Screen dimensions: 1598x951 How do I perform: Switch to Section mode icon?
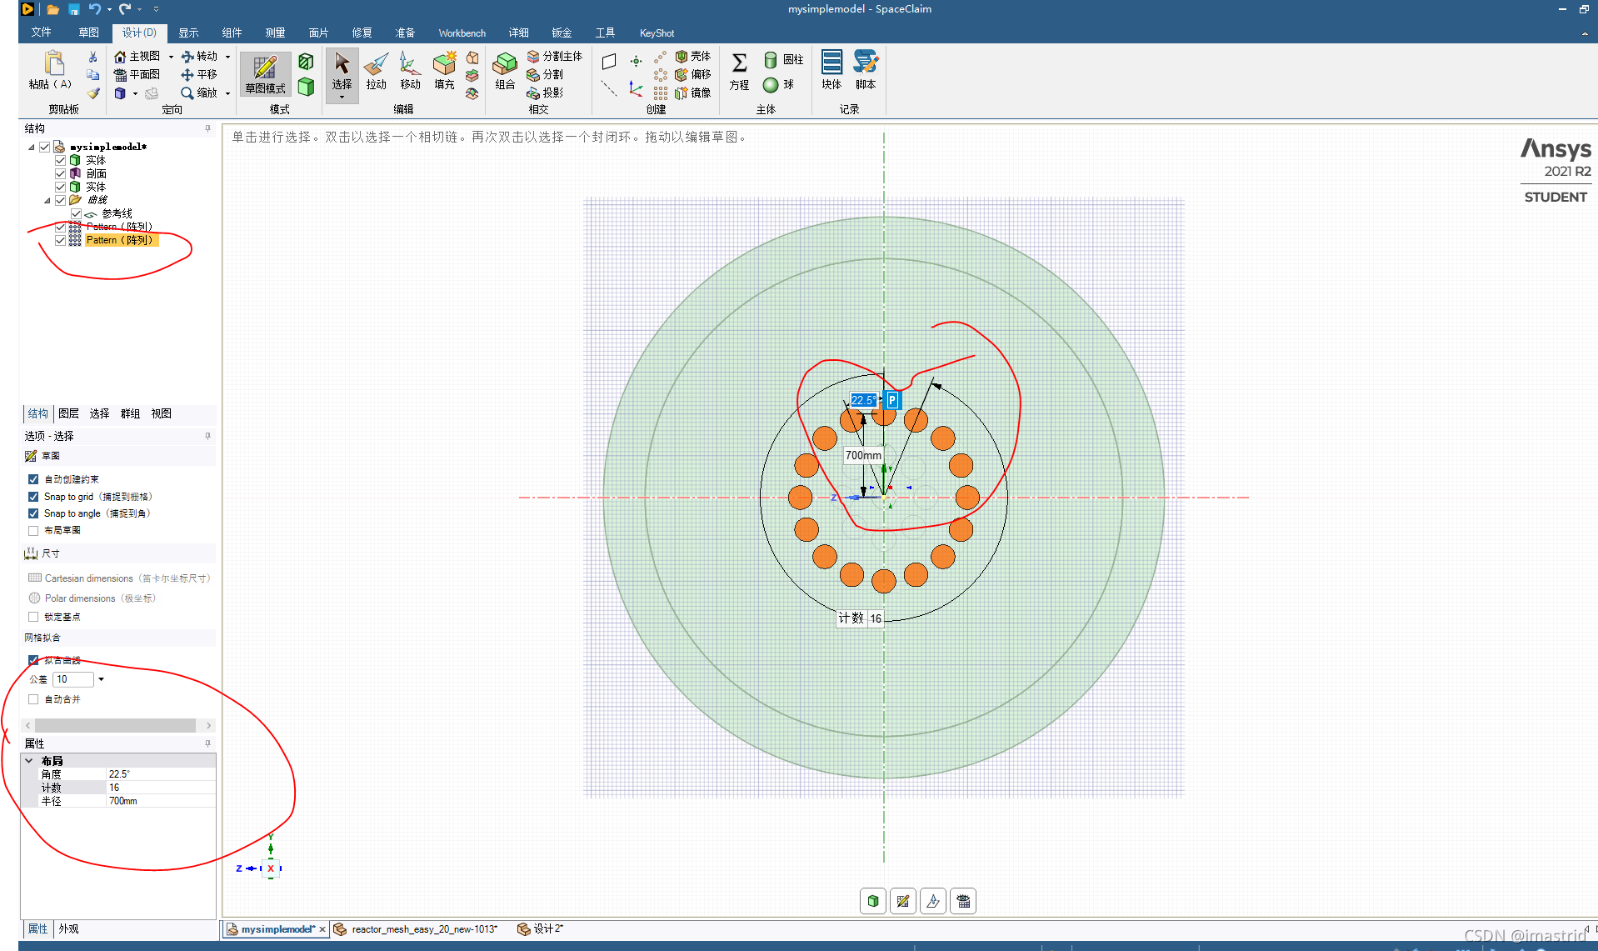(x=306, y=61)
